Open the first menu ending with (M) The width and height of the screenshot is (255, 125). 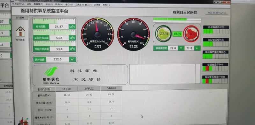[x=18, y=4]
